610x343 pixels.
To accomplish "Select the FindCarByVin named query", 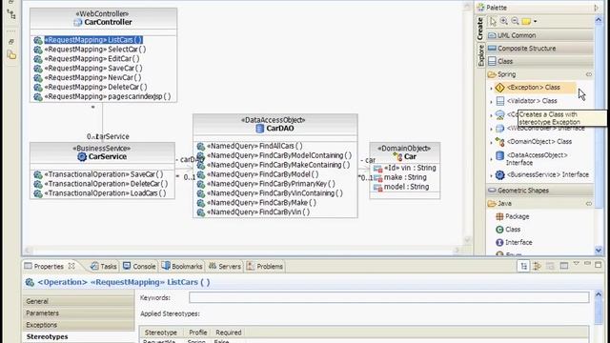I will click(254, 212).
